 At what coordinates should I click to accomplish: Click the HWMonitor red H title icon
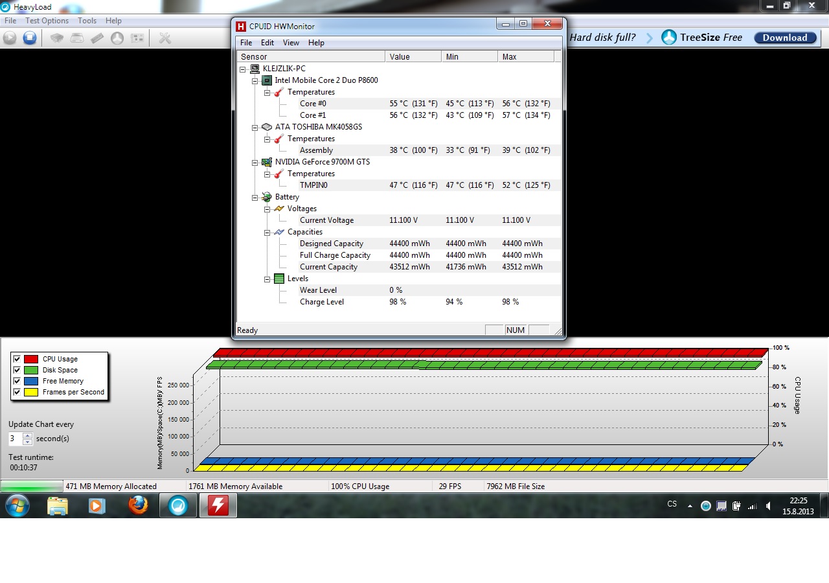241,26
